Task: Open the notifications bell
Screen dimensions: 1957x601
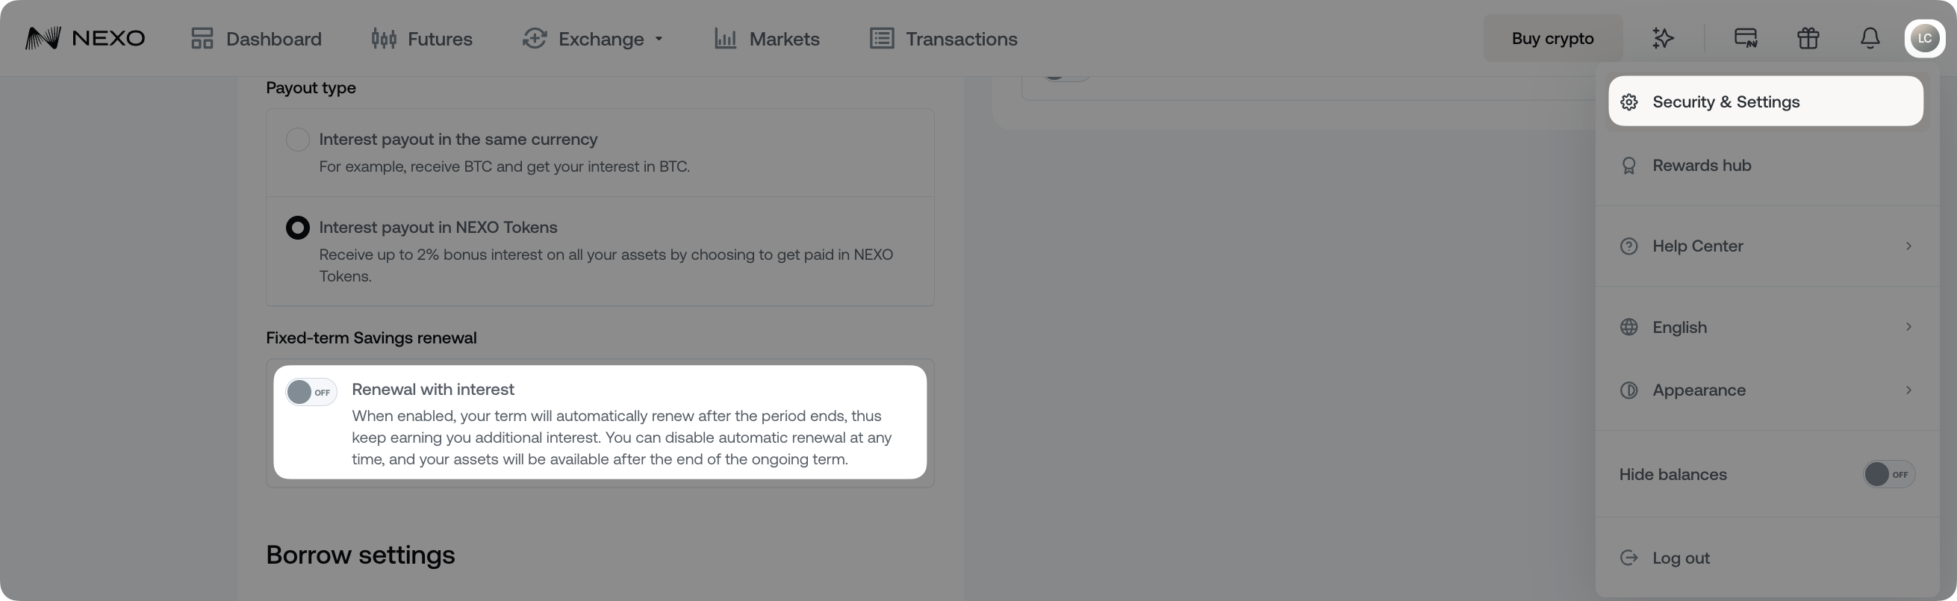Action: click(x=1870, y=38)
